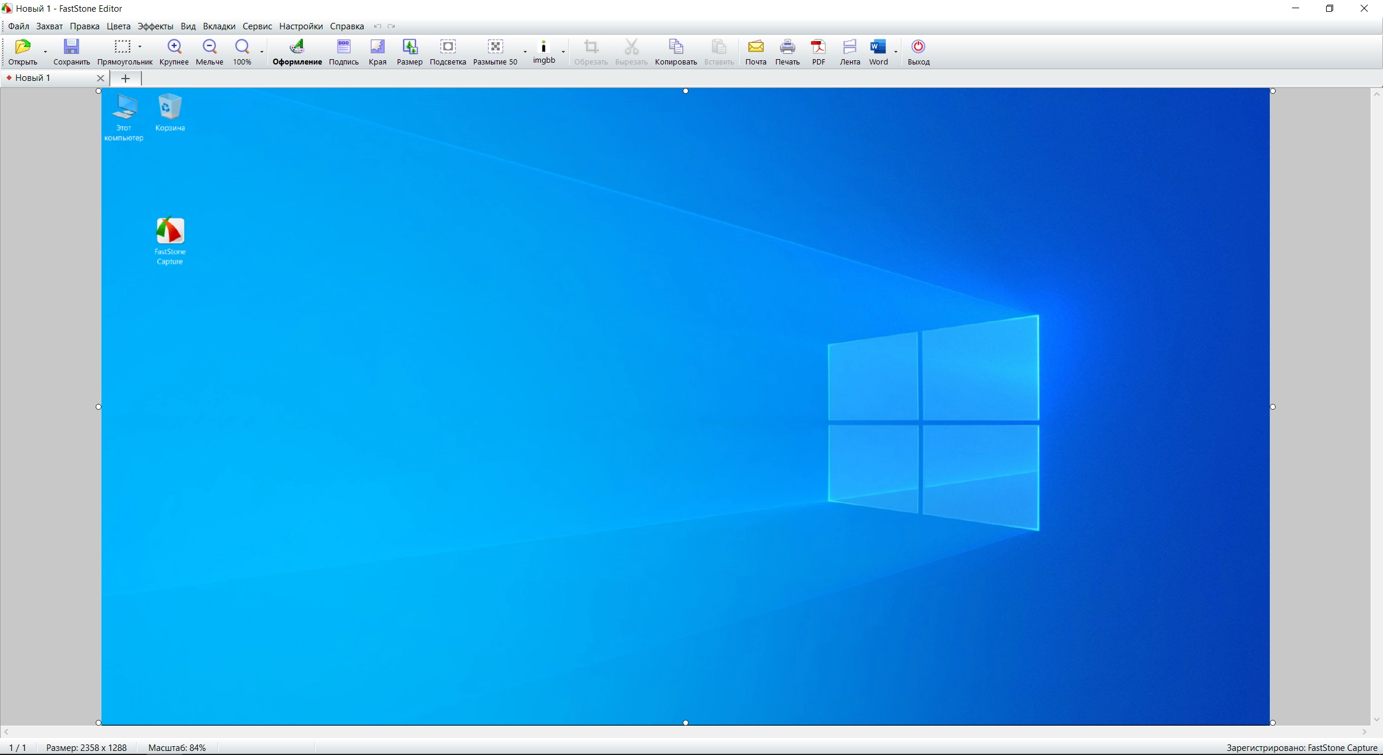Click the horizontal scrollbar right arrow

click(x=1364, y=732)
